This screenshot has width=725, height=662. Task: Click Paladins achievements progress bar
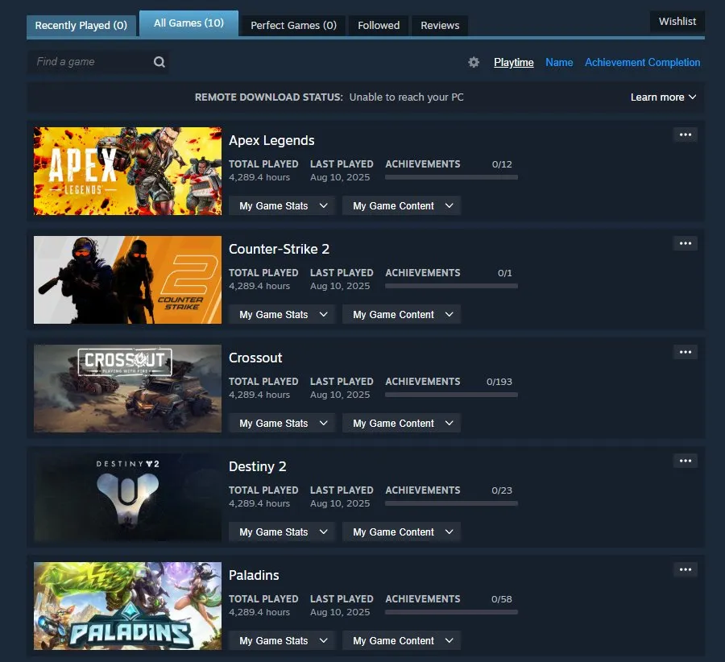coord(451,612)
